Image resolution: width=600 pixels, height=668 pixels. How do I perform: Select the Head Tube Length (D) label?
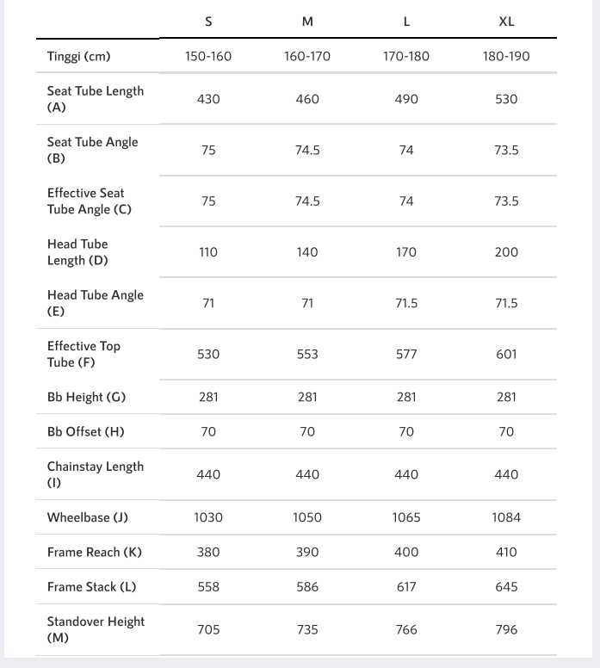point(77,252)
